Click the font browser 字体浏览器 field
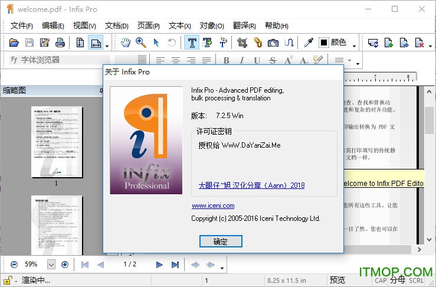Image resolution: width=436 pixels, height=287 pixels. (x=60, y=60)
